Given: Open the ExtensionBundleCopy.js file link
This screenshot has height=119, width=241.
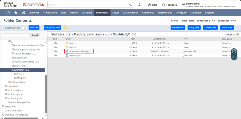Looking at the screenshot, I should 80,51.
